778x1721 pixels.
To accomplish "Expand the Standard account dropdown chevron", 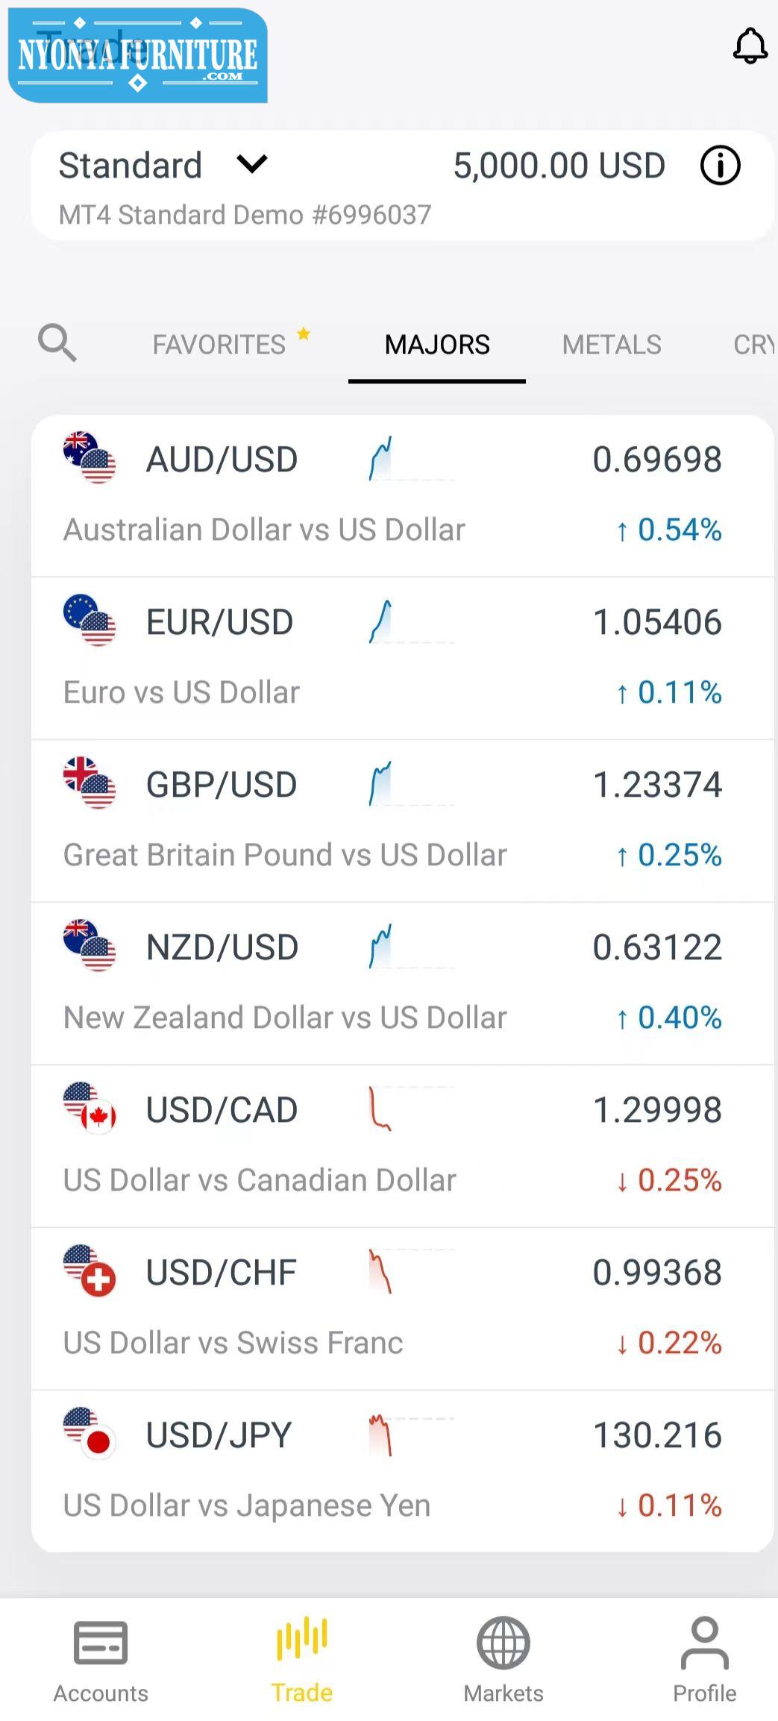I will tap(252, 164).
